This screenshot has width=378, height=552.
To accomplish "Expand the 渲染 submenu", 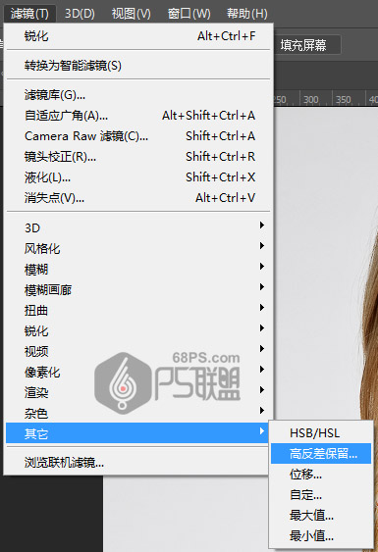I will [139, 392].
